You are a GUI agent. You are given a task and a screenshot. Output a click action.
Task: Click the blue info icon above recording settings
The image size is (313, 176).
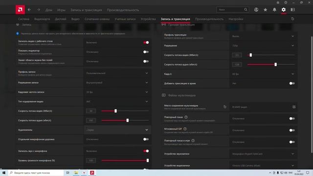[18, 34]
